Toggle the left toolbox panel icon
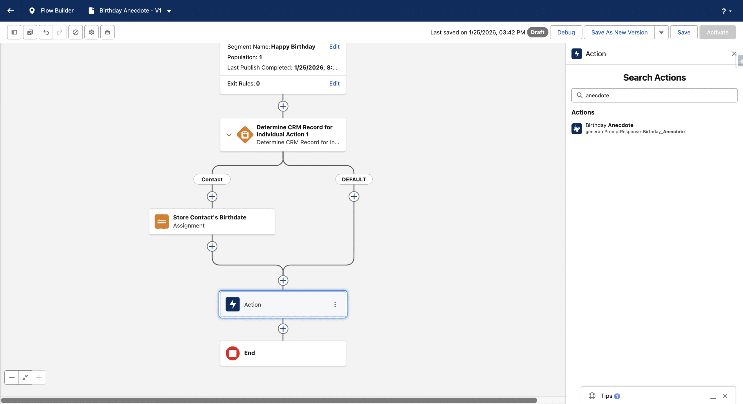 [x=14, y=32]
